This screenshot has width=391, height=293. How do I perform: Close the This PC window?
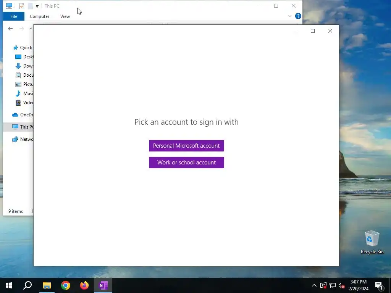[294, 6]
